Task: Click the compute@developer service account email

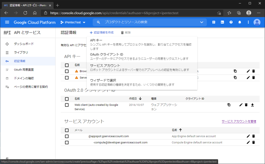Action: click(x=120, y=142)
